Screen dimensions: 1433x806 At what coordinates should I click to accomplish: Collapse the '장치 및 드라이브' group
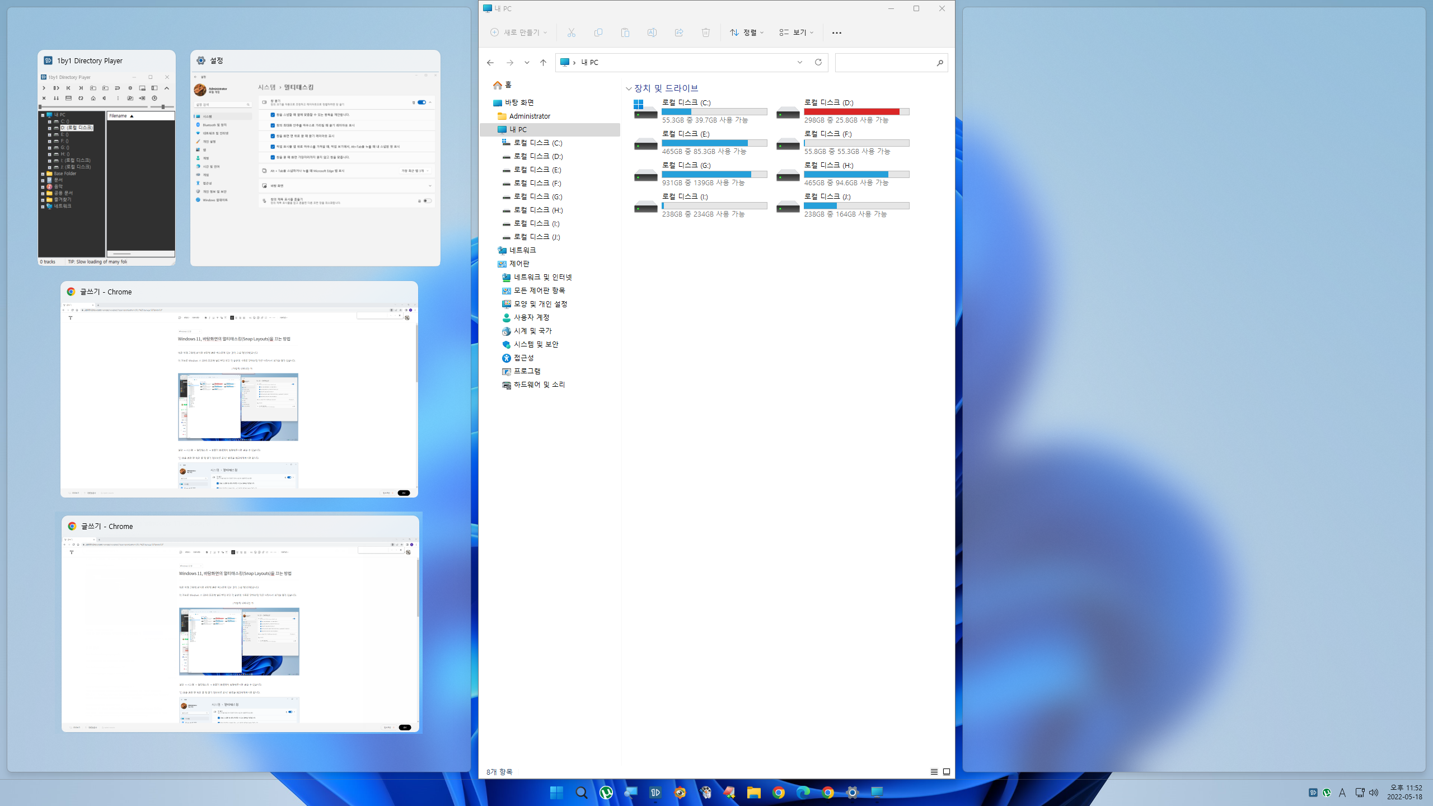pyautogui.click(x=629, y=88)
